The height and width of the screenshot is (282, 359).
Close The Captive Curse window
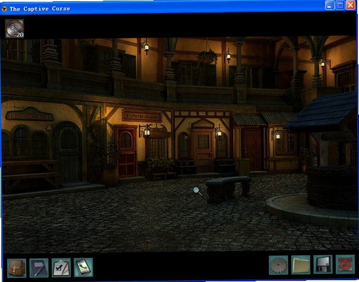[x=350, y=5]
